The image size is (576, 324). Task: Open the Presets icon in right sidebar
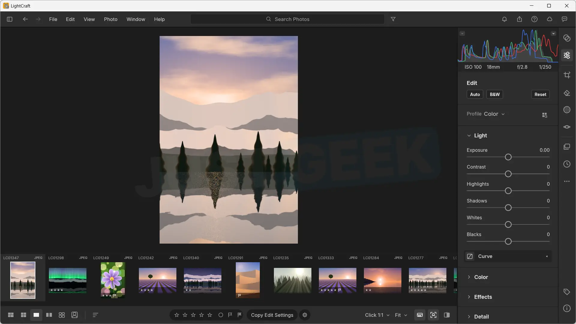pyautogui.click(x=567, y=38)
